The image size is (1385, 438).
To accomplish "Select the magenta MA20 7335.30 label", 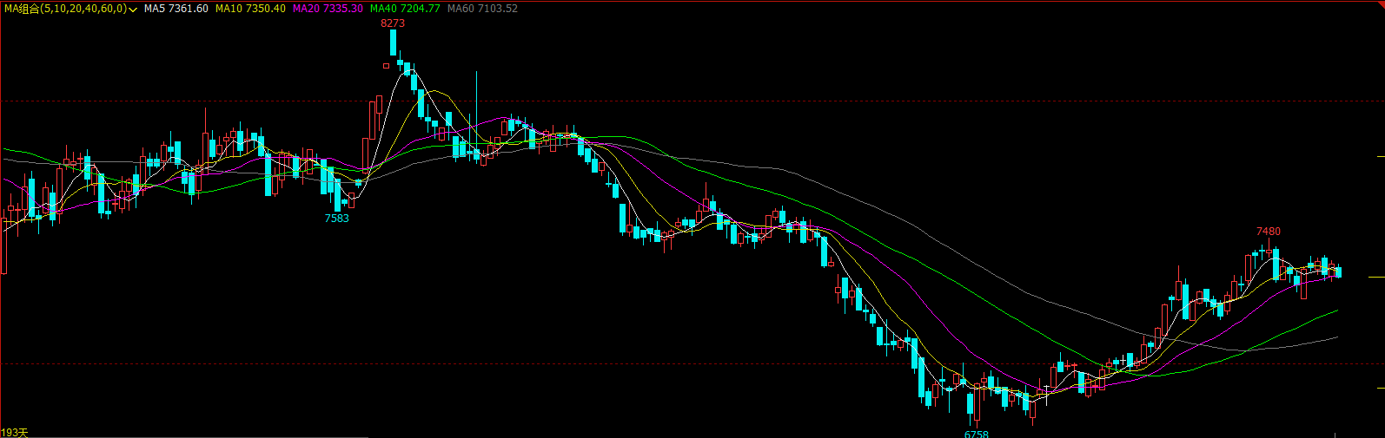I will pos(328,9).
